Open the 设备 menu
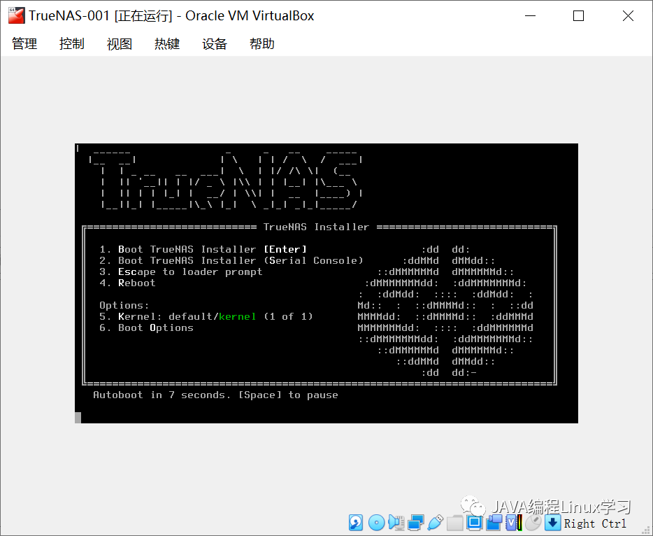 [x=215, y=44]
